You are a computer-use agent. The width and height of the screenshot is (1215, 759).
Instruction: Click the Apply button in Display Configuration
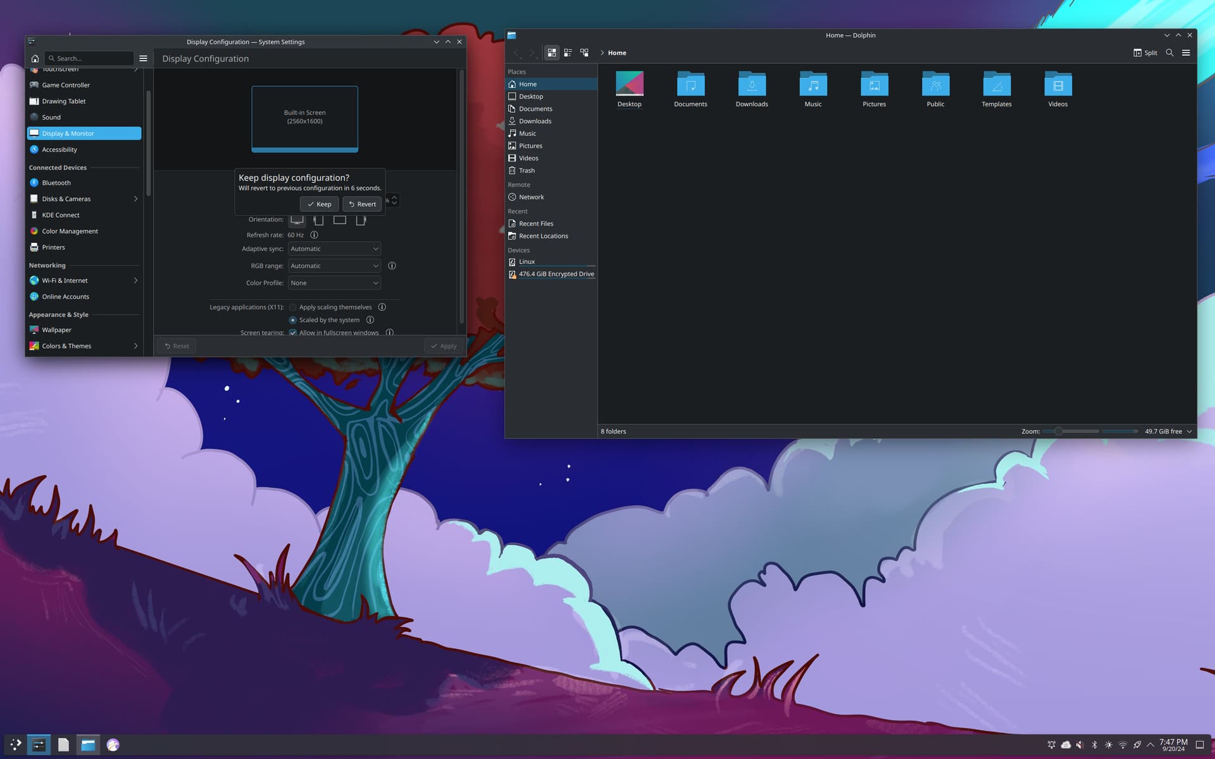click(x=444, y=346)
